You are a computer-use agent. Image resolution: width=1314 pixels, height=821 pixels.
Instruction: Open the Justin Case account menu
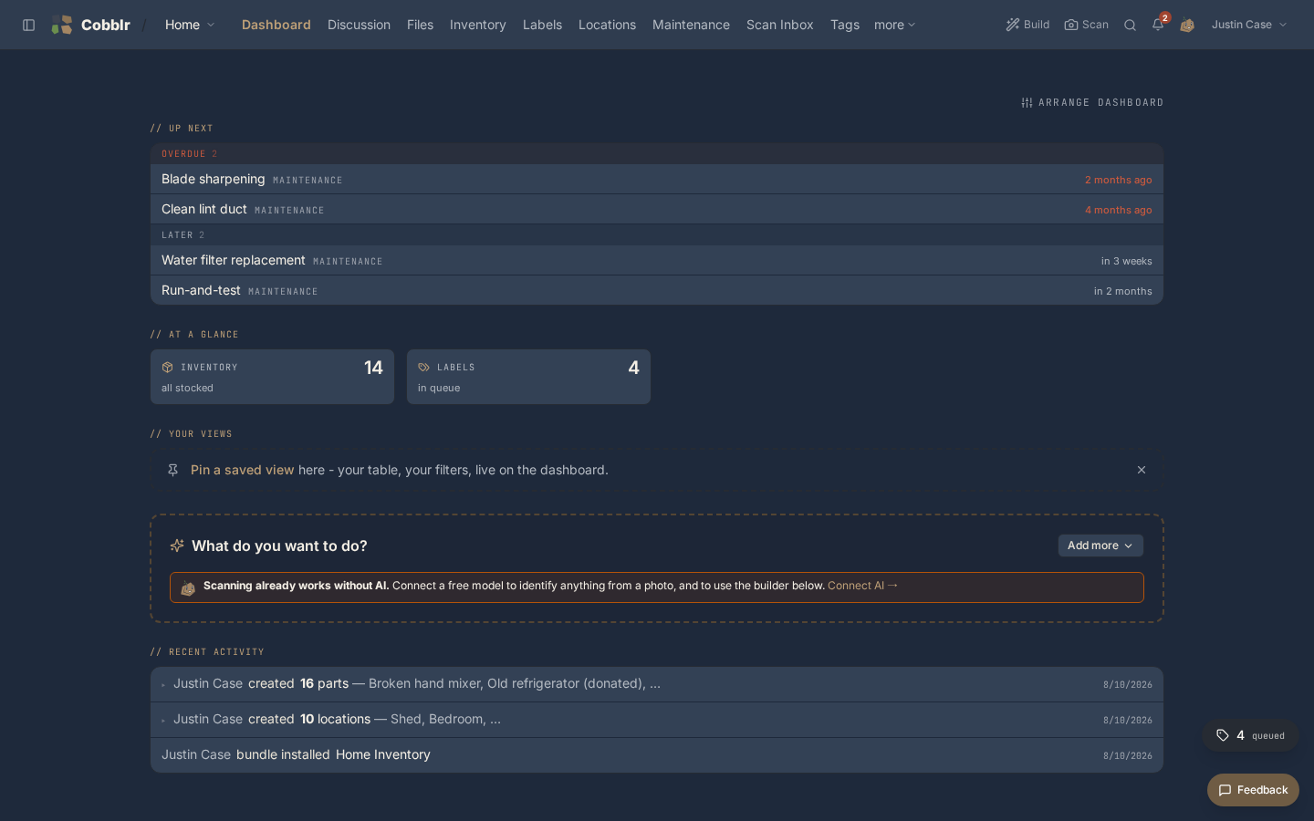tap(1249, 25)
